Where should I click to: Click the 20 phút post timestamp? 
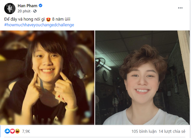click(24, 11)
